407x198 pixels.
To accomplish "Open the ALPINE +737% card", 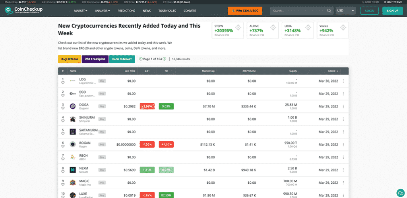I will [x=263, y=30].
